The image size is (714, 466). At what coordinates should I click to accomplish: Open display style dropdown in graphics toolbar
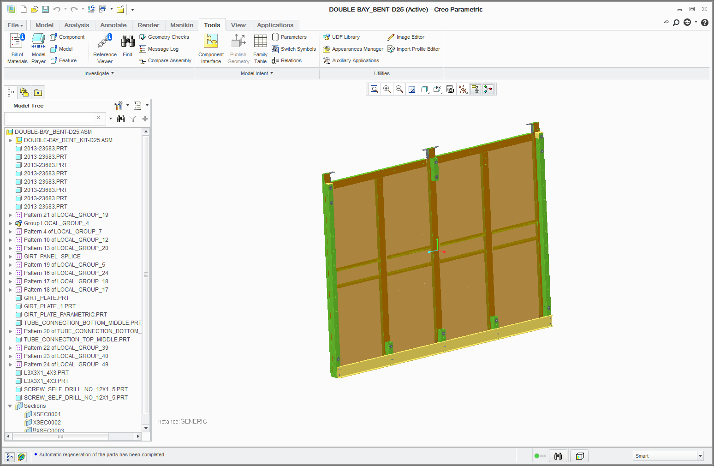pyautogui.click(x=425, y=89)
